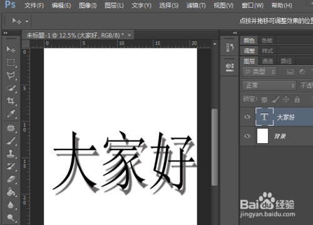Switch to the 样式 panel tab
This screenshot has height=225, width=313.
click(267, 51)
